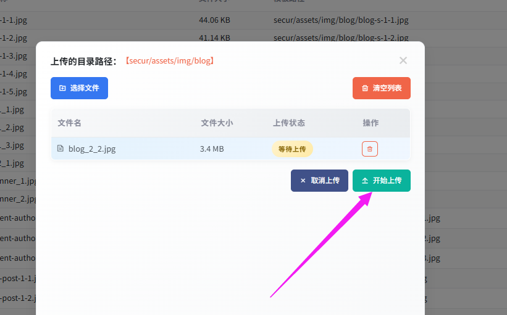507x315 pixels.
Task: Select the 上传状态 column header
Action: pyautogui.click(x=289, y=123)
